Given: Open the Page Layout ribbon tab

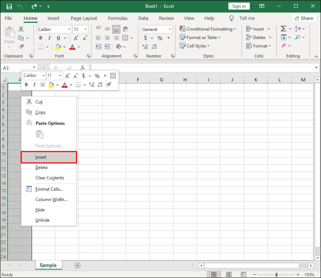Looking at the screenshot, I should coord(84,19).
